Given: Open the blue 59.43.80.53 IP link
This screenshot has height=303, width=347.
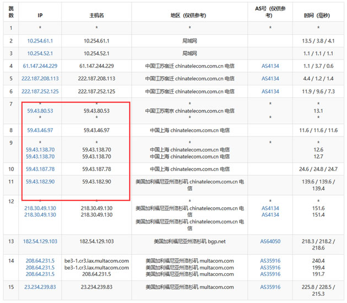Looking at the screenshot, I should click(x=40, y=111).
